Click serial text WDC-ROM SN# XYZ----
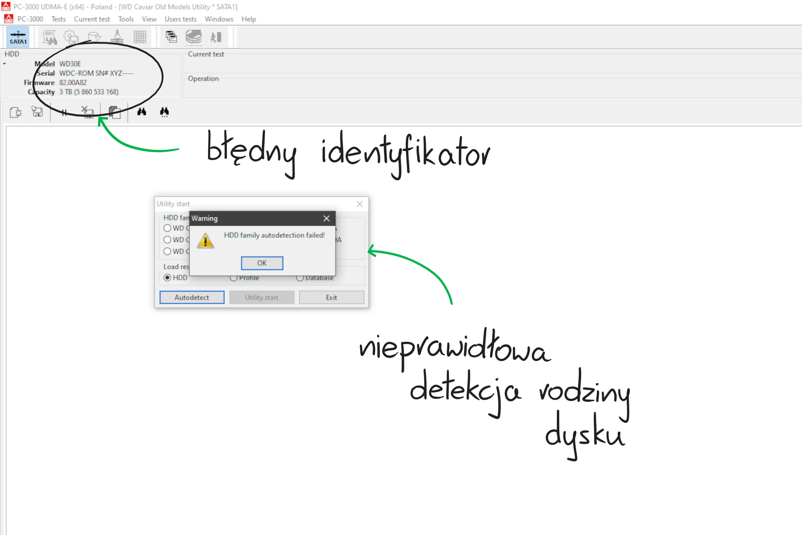 point(97,73)
